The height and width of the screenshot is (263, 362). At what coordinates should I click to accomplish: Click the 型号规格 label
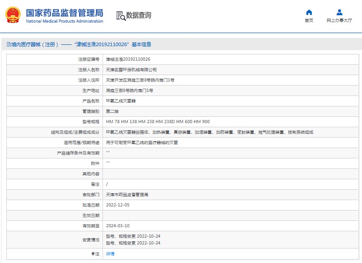point(91,122)
